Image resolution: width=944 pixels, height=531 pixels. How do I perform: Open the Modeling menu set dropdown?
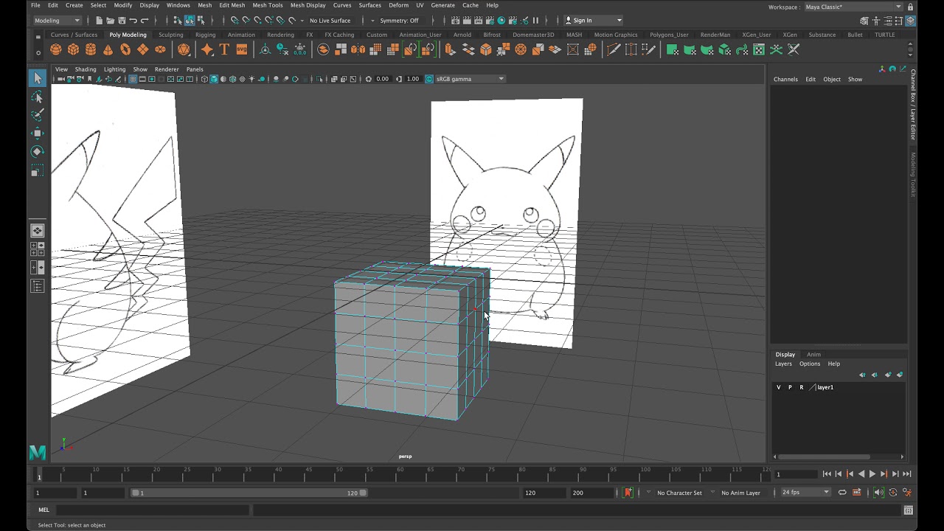[57, 20]
